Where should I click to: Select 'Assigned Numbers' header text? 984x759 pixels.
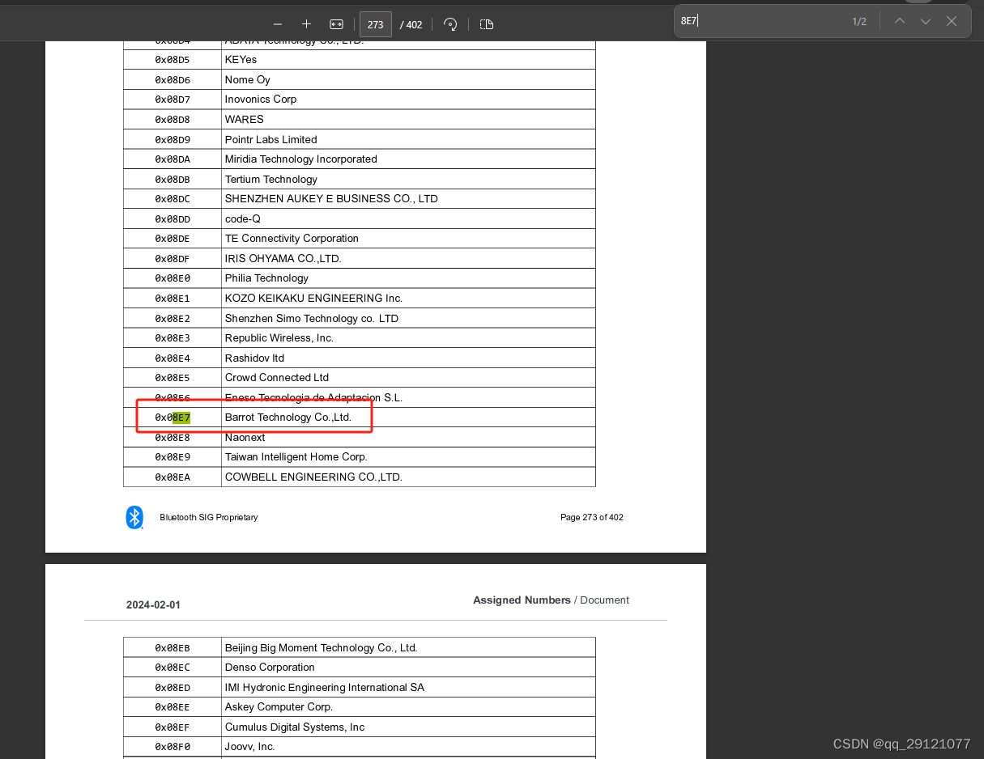[x=522, y=600]
